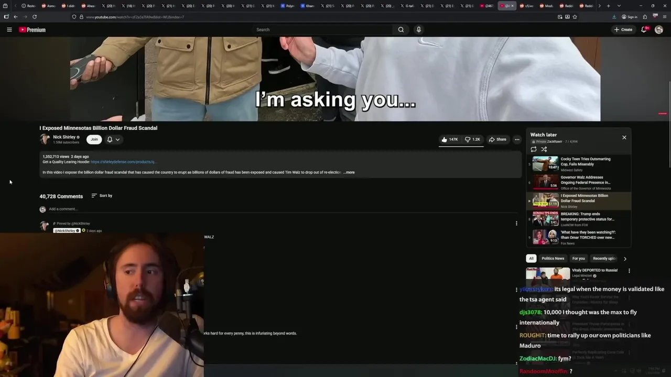Show more filter chips with right arrow
This screenshot has height=377, width=671.
coord(625,259)
